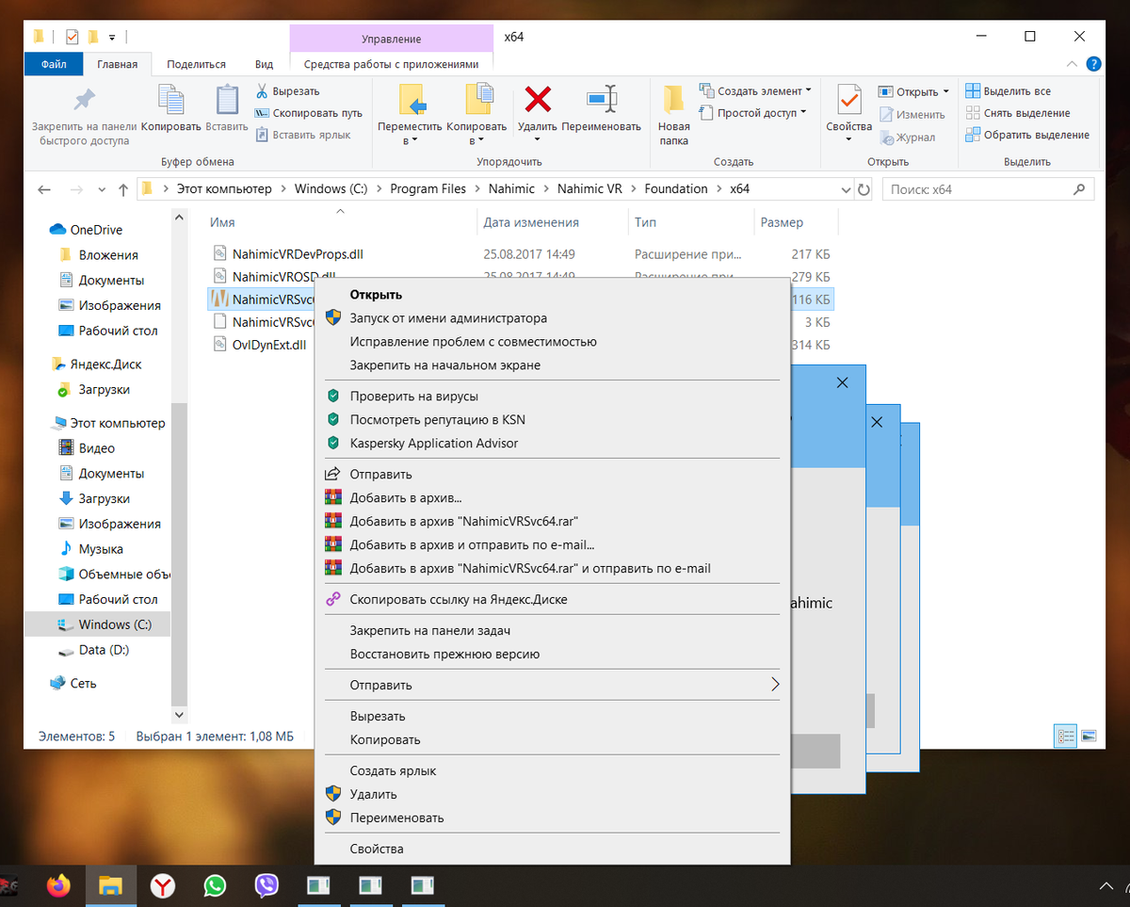Switch to the Поделиться tab

(196, 64)
